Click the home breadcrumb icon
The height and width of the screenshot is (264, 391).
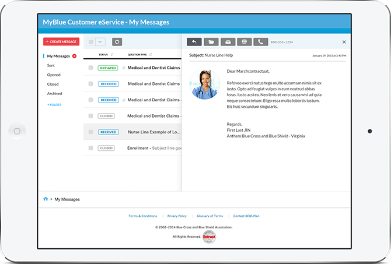tap(46, 199)
